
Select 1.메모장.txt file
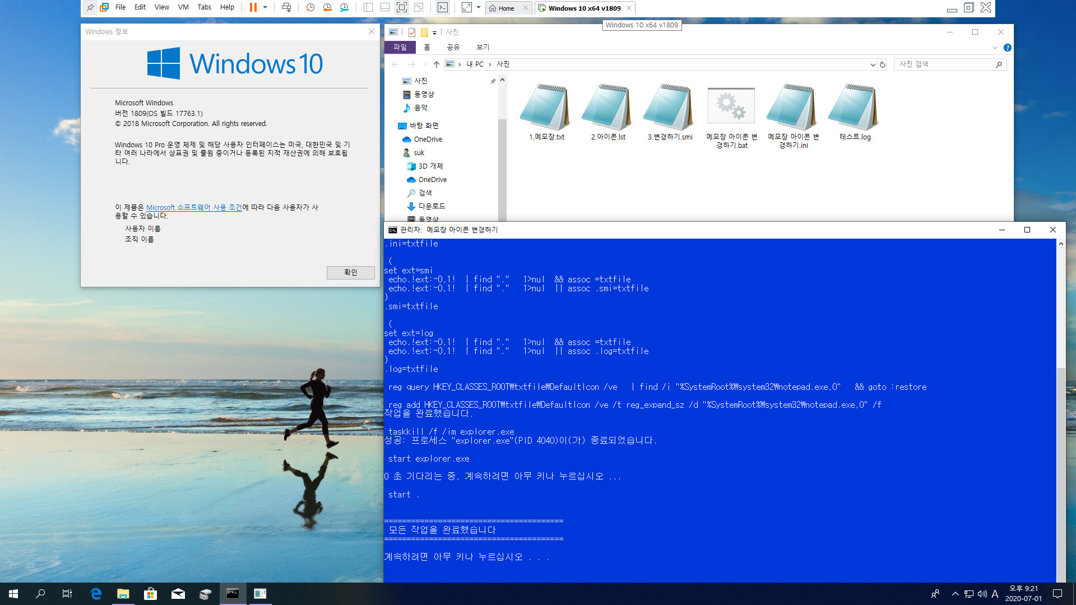tap(546, 113)
